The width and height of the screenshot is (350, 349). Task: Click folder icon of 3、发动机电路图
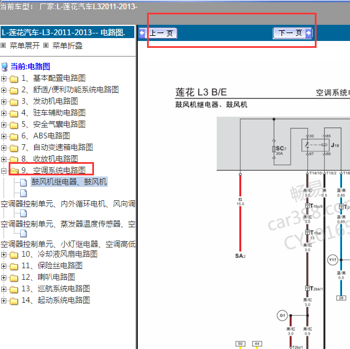14,102
